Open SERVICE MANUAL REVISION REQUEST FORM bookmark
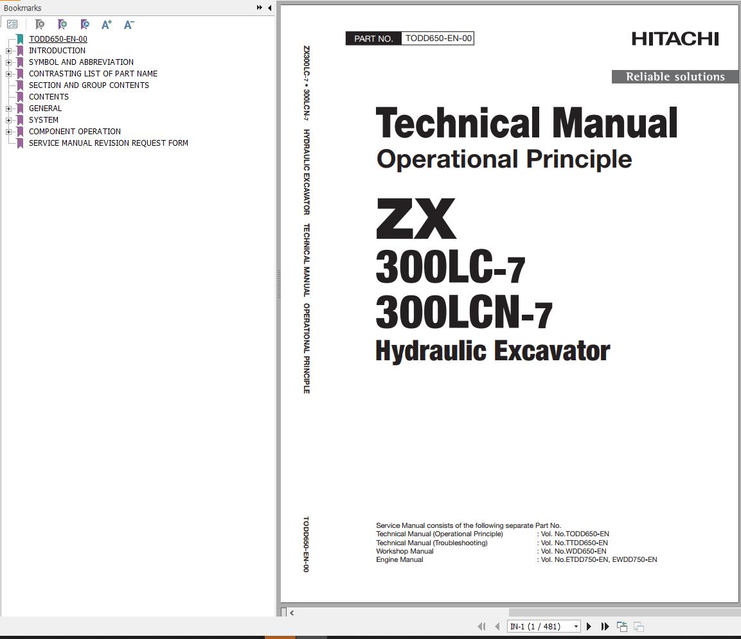 (108, 143)
